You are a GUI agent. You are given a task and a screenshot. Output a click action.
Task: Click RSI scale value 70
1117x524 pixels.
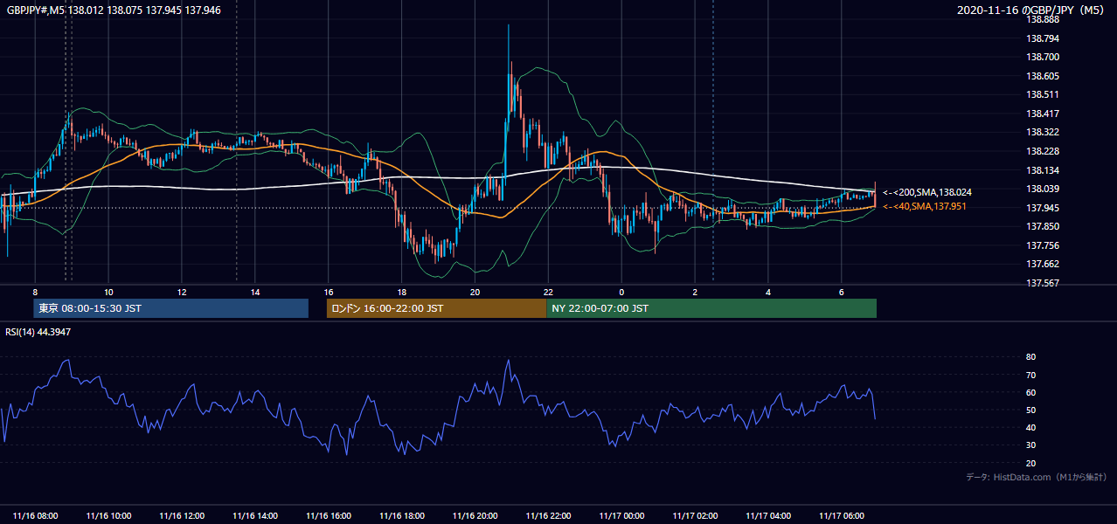tap(1031, 375)
